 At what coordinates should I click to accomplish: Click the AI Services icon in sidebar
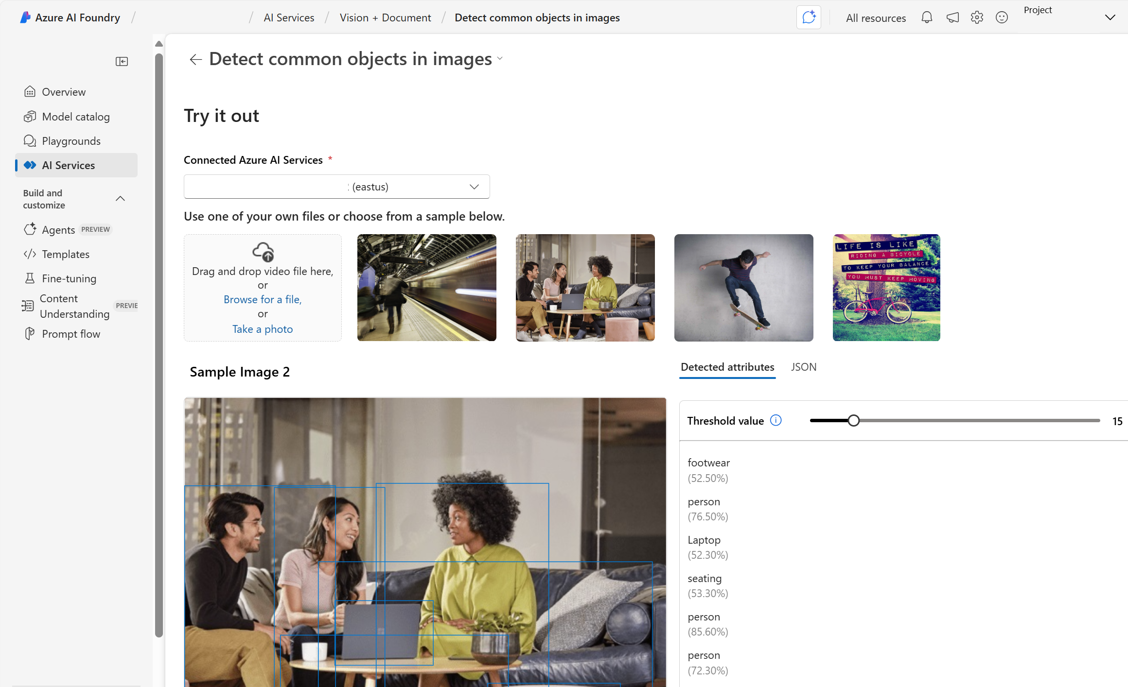coord(30,165)
